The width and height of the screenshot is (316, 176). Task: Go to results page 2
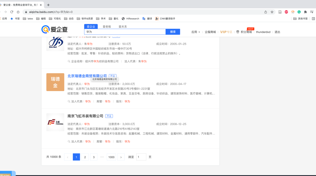click(x=85, y=157)
